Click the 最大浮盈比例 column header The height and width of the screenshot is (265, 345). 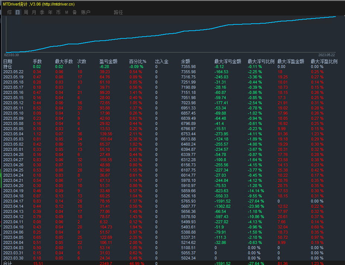pos(324,61)
